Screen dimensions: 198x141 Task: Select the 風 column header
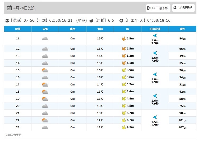(127, 29)
